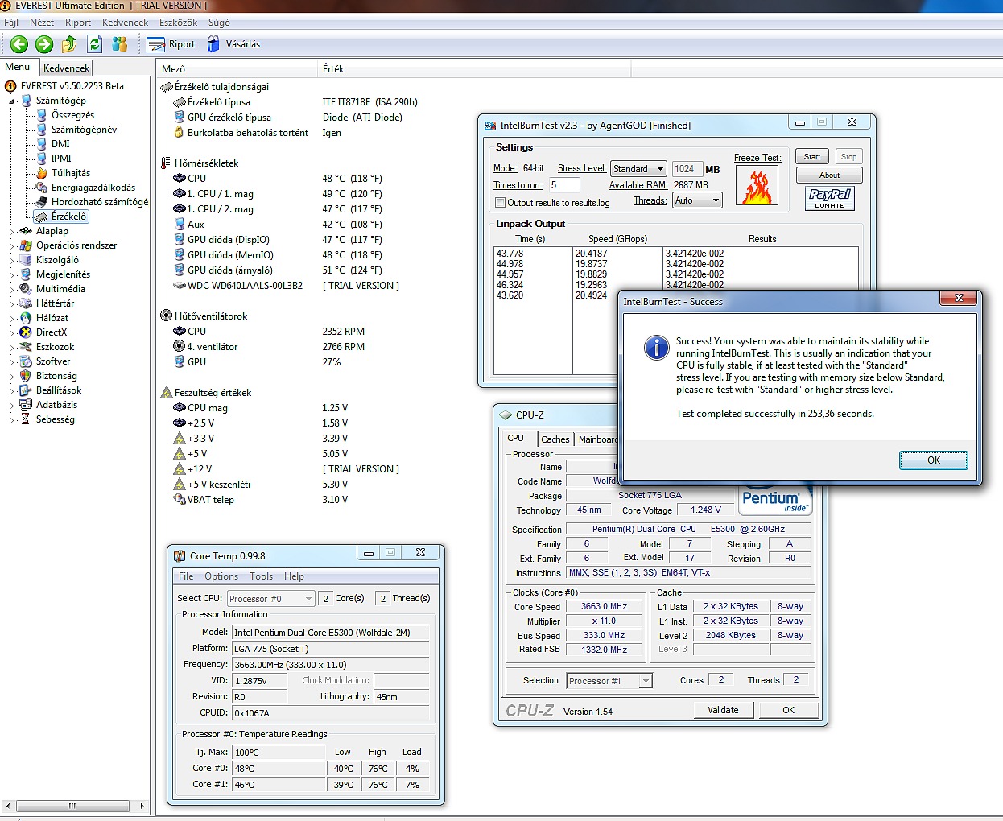Click the OK button in CPU-Z
This screenshot has width=1003, height=821.
pyautogui.click(x=788, y=710)
